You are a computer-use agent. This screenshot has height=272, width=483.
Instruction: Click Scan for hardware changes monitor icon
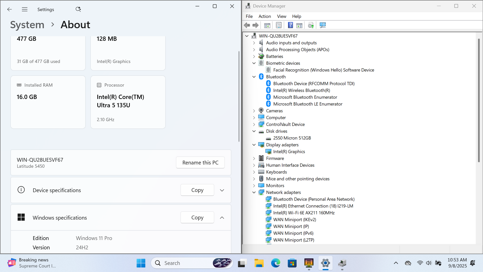(x=323, y=25)
